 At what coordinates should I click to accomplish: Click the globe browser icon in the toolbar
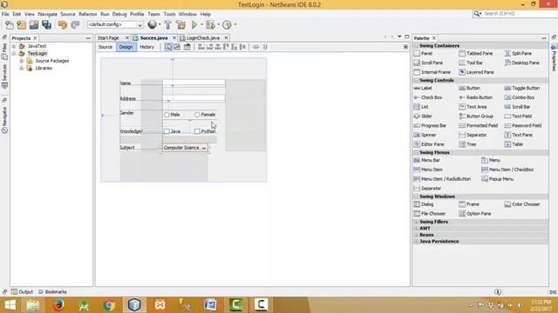pos(152,24)
